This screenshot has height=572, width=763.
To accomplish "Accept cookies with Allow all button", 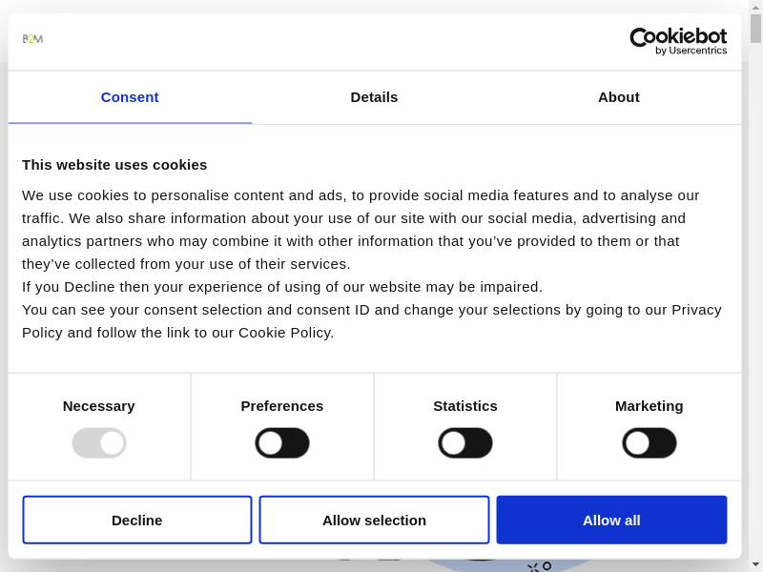I will coord(611,520).
